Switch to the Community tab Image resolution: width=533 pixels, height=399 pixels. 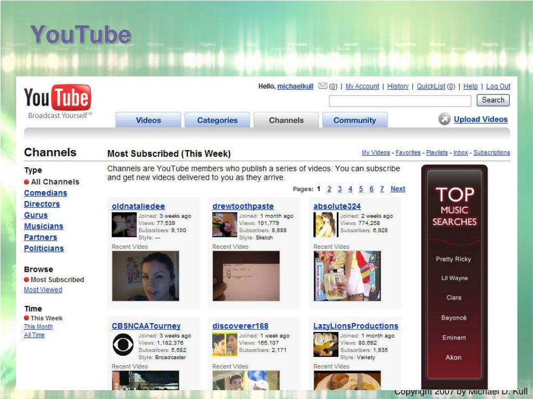click(x=355, y=120)
